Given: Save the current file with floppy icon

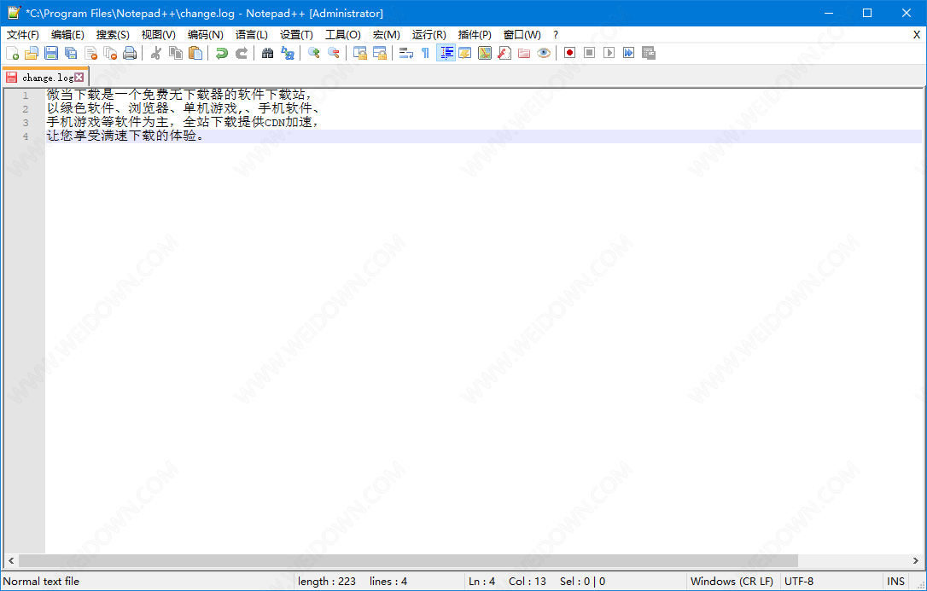Looking at the screenshot, I should [x=51, y=53].
